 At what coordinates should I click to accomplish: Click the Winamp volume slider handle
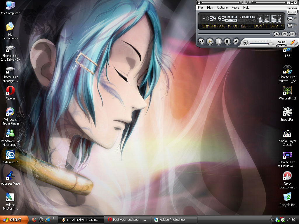(x=271, y=44)
